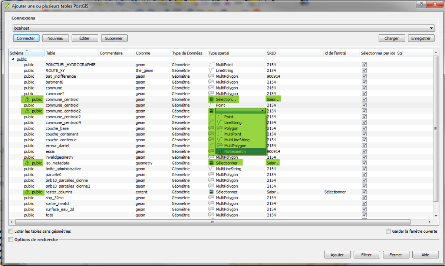Toggle the select-by-id checkbox for essai
Screen dimensions: 445x266
[364, 151]
